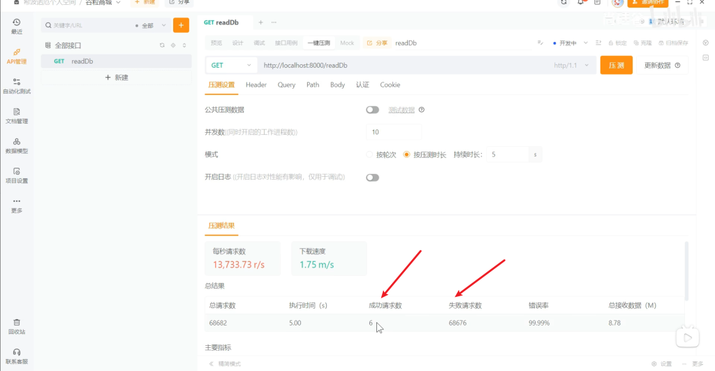Open the GET request method dropdown
This screenshot has height=371, width=715.
231,65
